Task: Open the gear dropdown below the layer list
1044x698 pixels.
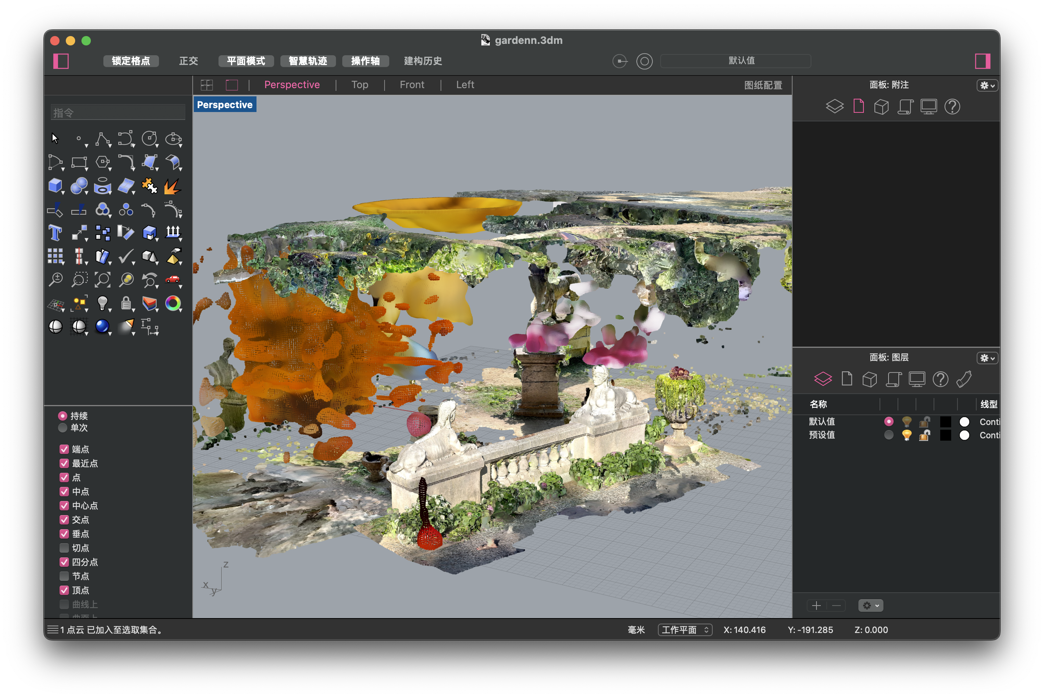Action: pos(871,606)
